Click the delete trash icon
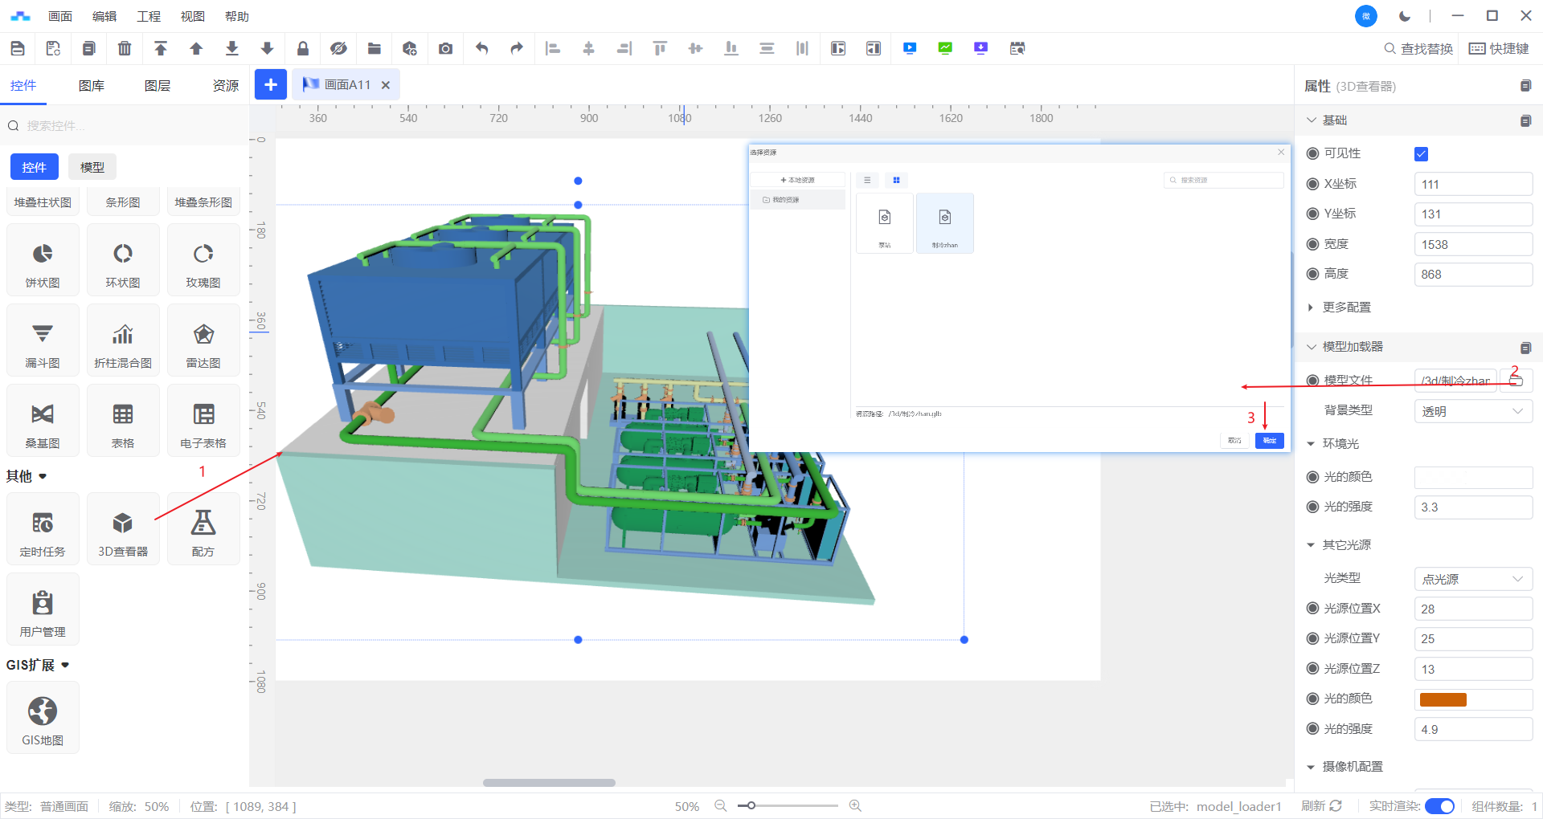 click(125, 48)
